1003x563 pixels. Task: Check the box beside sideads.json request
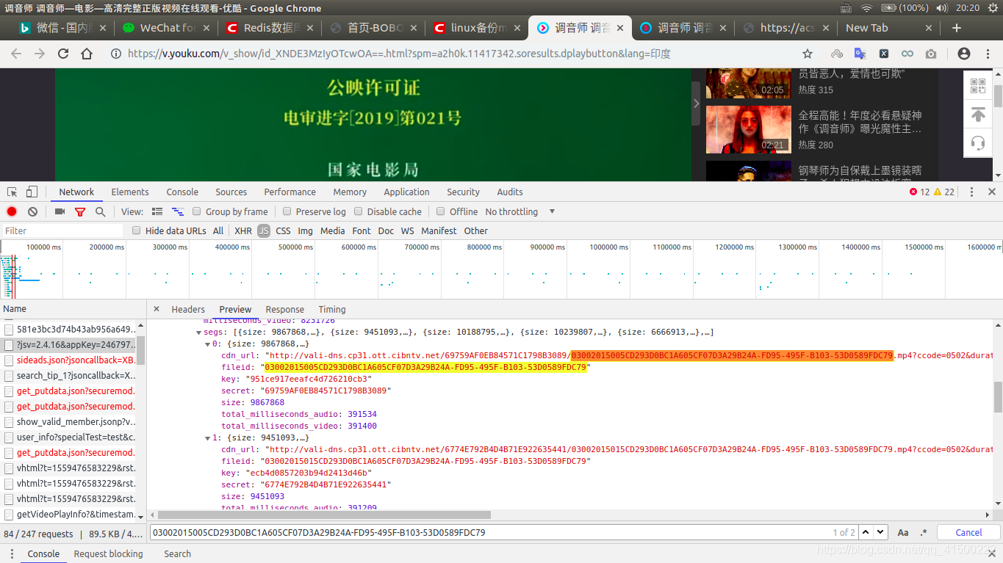tap(9, 360)
